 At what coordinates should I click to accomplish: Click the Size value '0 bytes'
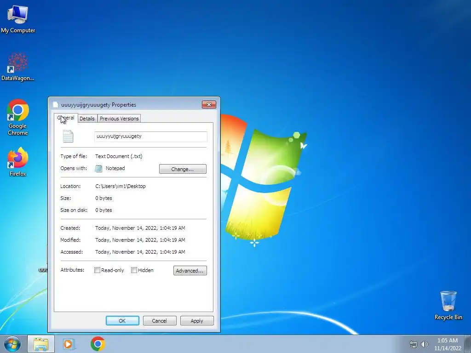tap(103, 198)
